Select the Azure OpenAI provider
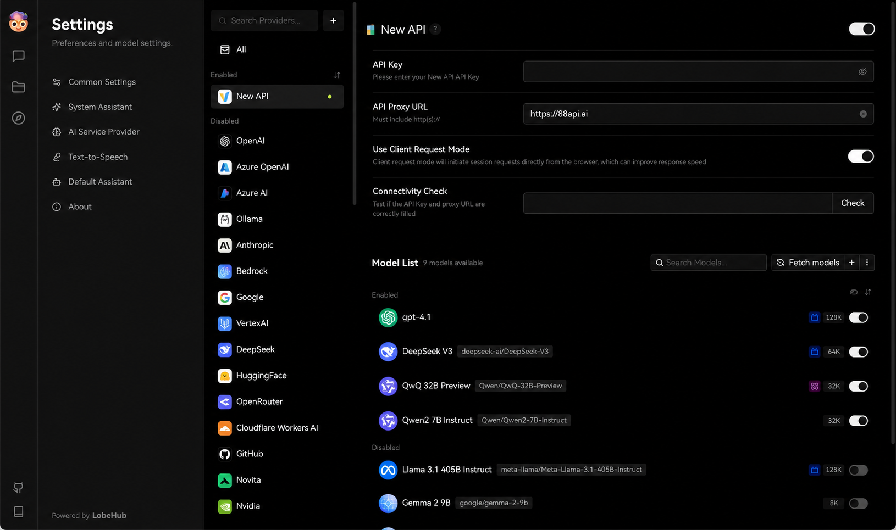Image resolution: width=896 pixels, height=530 pixels. click(277, 167)
